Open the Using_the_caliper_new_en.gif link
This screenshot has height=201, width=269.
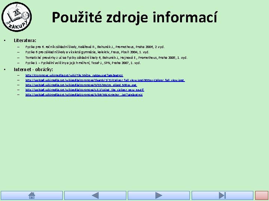[x=85, y=90]
